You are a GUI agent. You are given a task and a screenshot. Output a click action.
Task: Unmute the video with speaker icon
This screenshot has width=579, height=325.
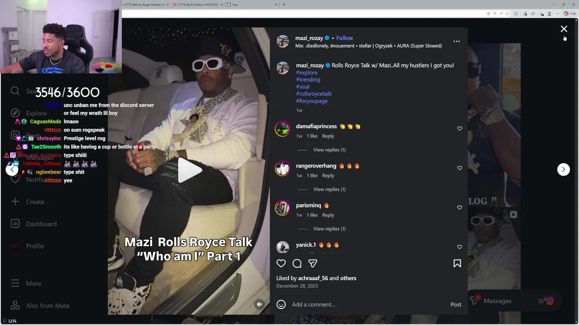point(259,304)
